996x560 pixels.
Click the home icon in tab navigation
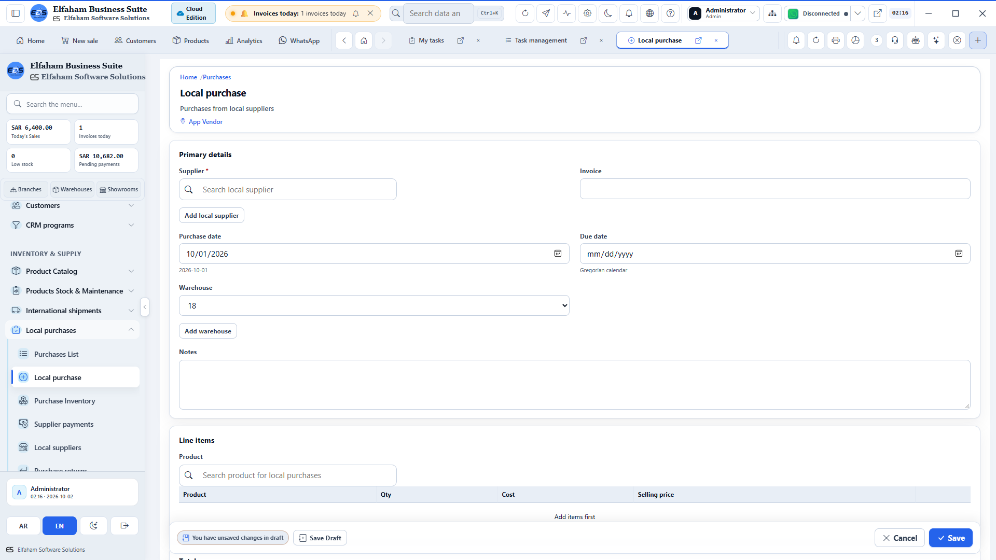pyautogui.click(x=364, y=40)
